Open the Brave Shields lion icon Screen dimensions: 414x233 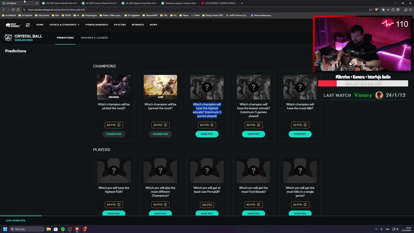coord(376,10)
